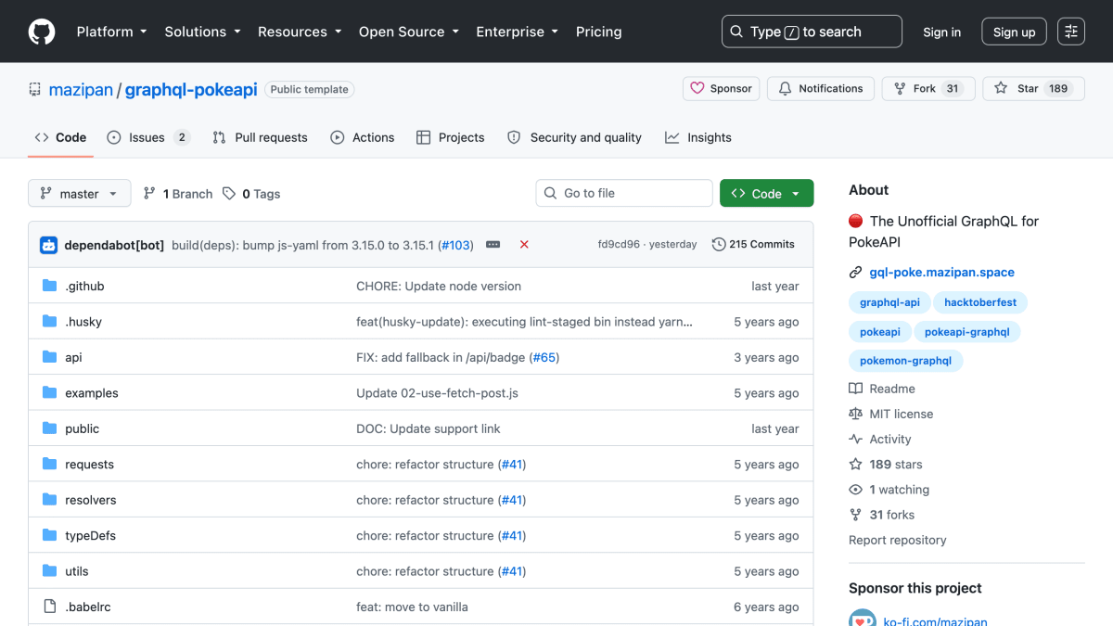Image resolution: width=1113 pixels, height=626 pixels.
Task: Expand commit message ellipsis button
Action: pos(493,245)
